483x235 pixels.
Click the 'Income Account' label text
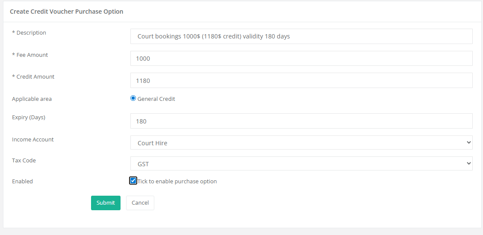click(x=33, y=140)
